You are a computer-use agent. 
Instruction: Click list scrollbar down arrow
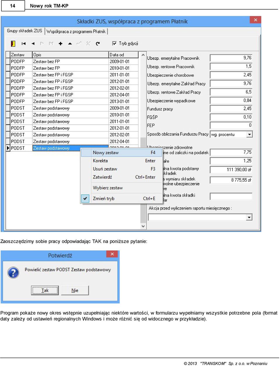point(143,226)
